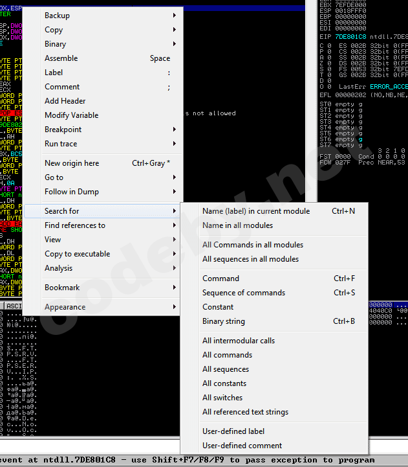Select New origin here

pos(72,163)
